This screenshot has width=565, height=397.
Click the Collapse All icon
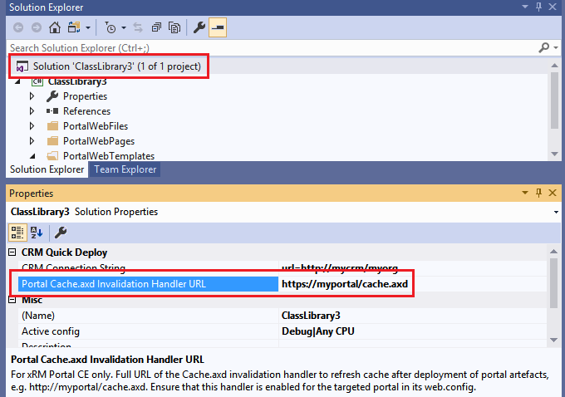(x=155, y=27)
